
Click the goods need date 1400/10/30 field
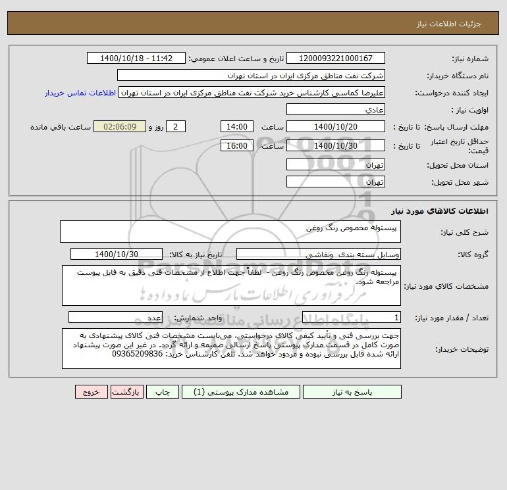(x=117, y=254)
